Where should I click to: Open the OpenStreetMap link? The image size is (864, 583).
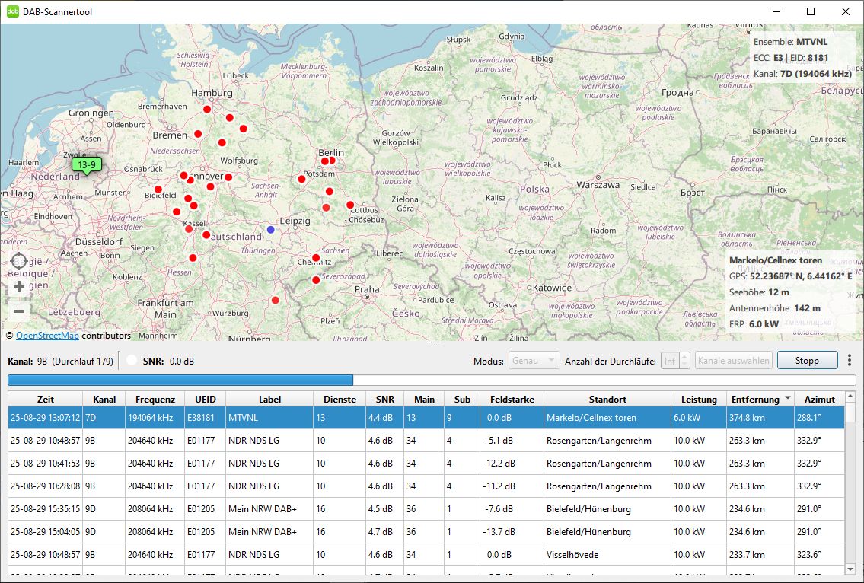click(47, 336)
